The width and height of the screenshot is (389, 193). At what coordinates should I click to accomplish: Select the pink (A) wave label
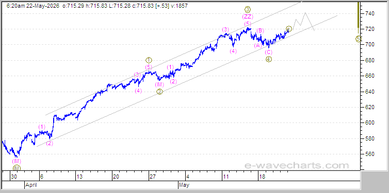click(x=258, y=45)
